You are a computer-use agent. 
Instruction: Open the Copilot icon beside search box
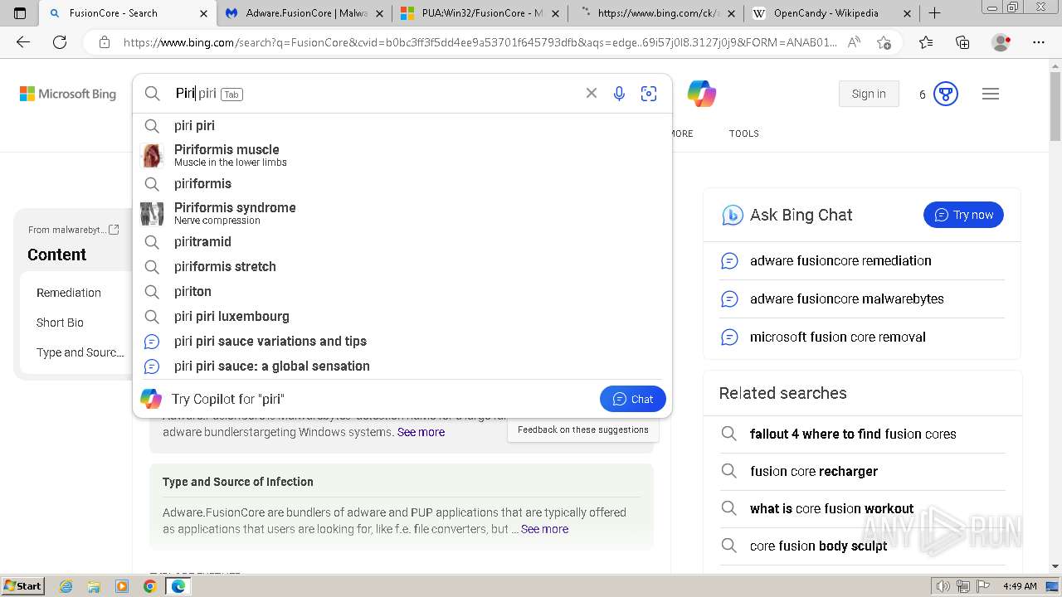701,94
